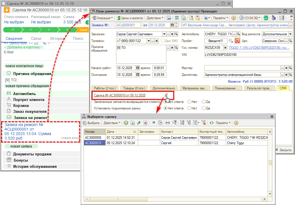Click the clear deal link icon on CRM tab
The width and height of the screenshot is (295, 205).
click(x=166, y=95)
